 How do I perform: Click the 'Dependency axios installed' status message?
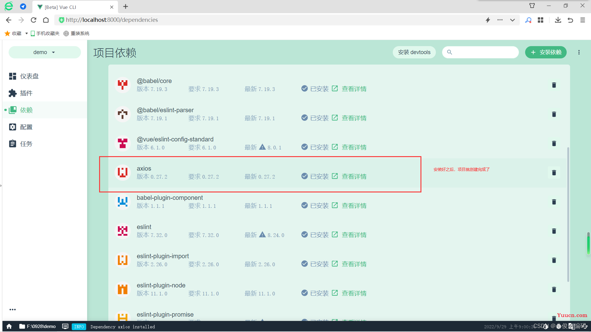123,327
